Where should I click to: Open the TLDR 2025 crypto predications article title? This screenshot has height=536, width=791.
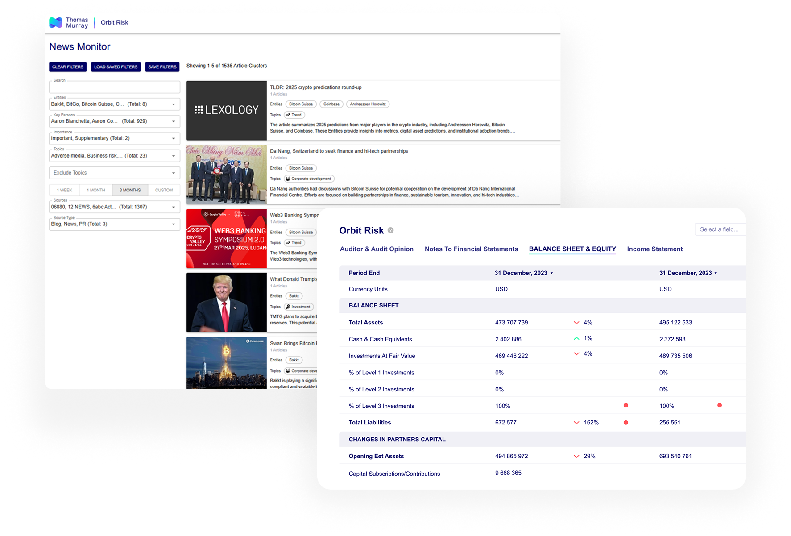[316, 87]
